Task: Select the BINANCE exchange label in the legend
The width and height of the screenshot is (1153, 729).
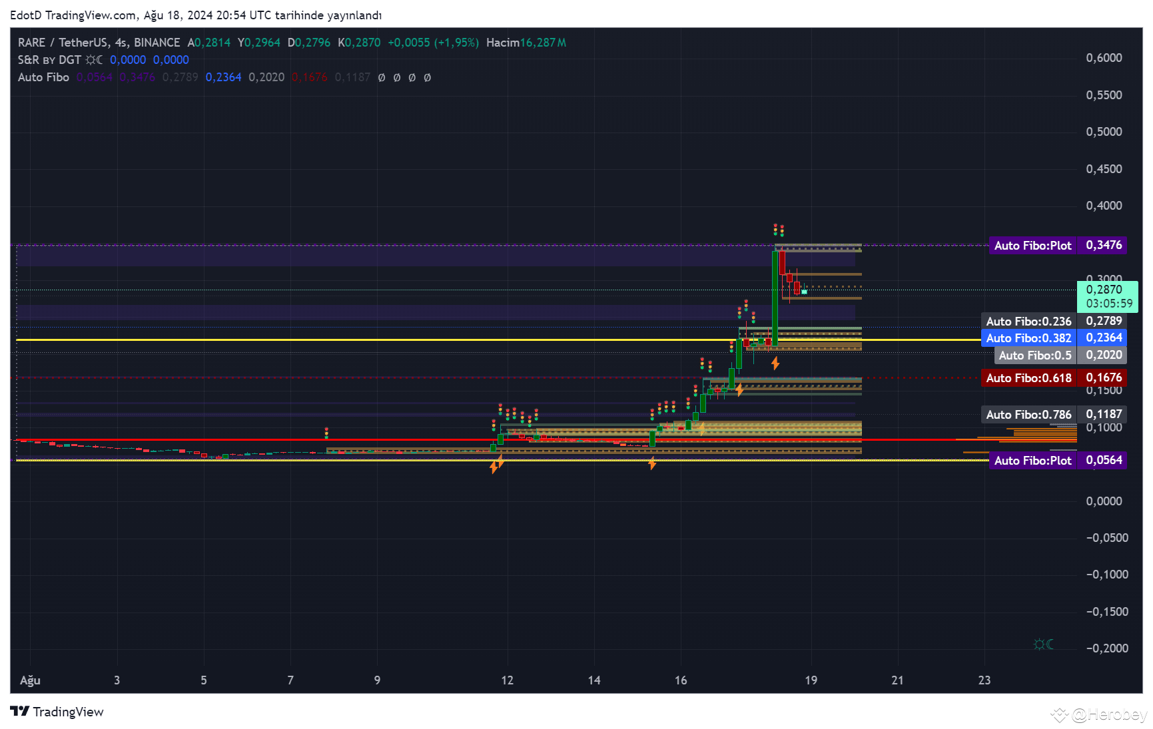Action: pos(157,42)
